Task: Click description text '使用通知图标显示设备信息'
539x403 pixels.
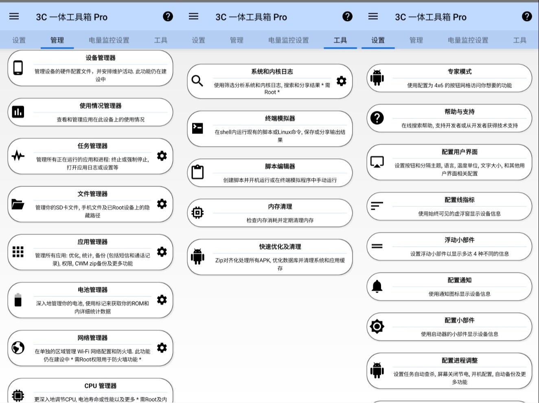Action: pyautogui.click(x=460, y=294)
